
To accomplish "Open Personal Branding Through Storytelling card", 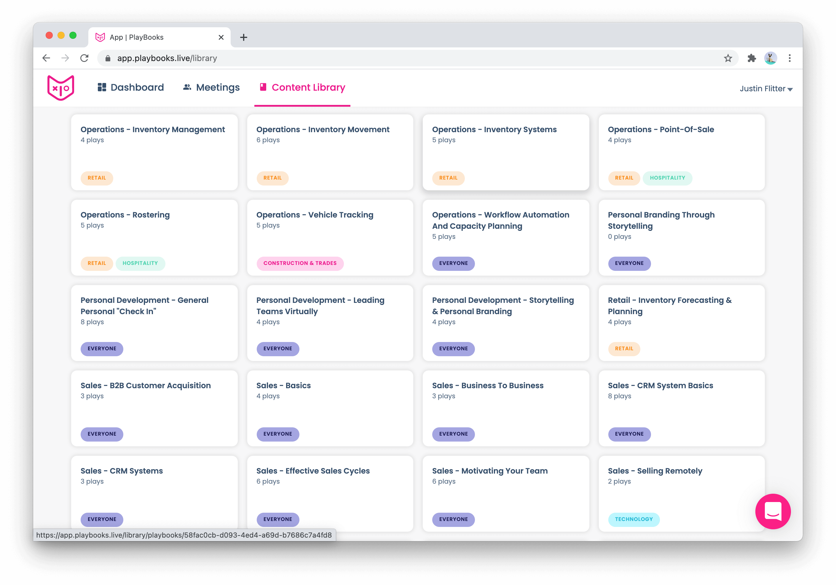I will 661,220.
